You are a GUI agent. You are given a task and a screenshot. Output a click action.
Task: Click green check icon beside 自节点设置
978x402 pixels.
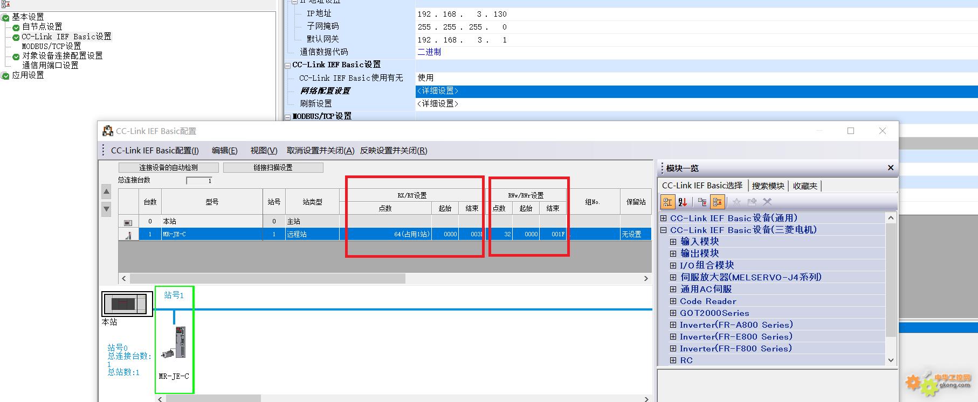16,27
